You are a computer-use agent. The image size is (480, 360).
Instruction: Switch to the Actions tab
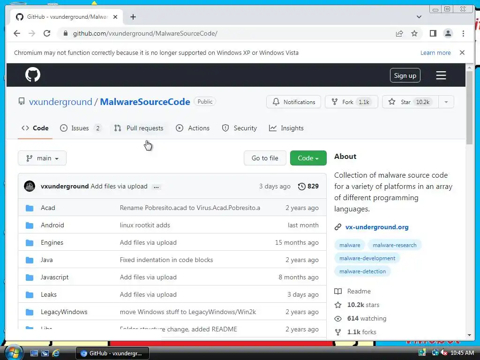(x=193, y=128)
